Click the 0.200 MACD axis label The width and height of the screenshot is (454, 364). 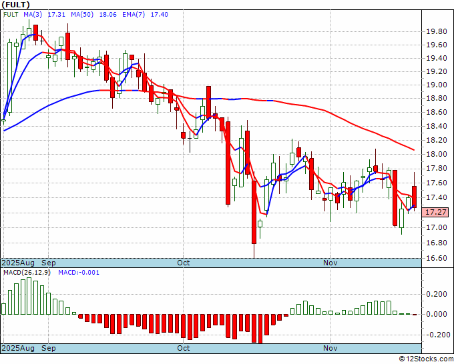pyautogui.click(x=437, y=294)
